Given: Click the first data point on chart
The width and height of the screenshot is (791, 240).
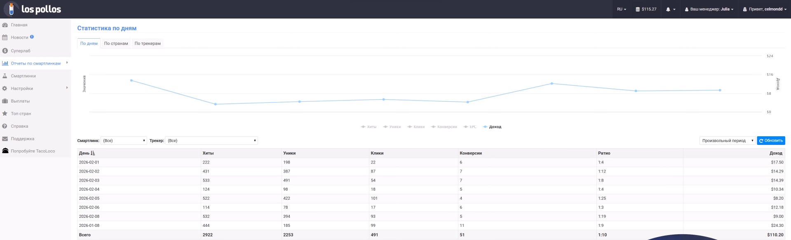Looking at the screenshot, I should (131, 81).
